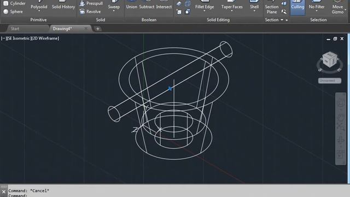Expand the Fillet Edge dropdown

pyautogui.click(x=204, y=11)
